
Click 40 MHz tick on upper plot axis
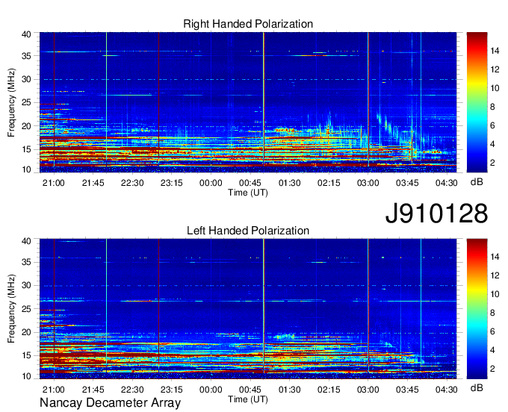pyautogui.click(x=27, y=34)
